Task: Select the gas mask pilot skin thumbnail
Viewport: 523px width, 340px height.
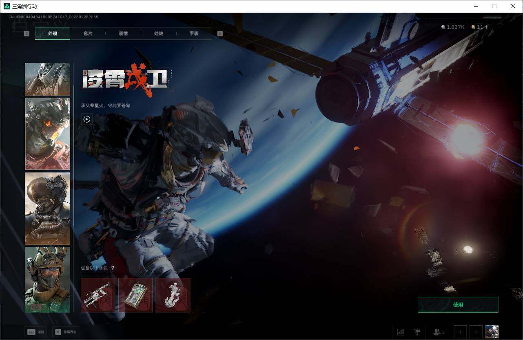Action: (47, 208)
